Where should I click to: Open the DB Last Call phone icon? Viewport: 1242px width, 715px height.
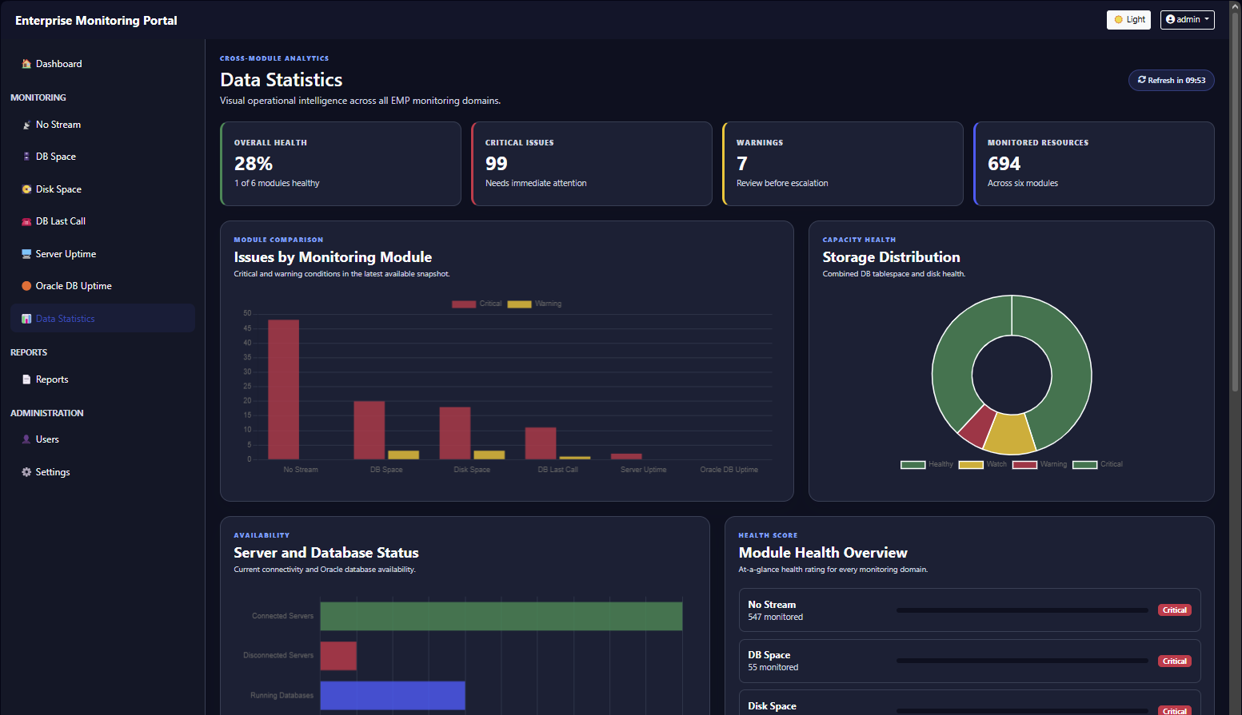pyautogui.click(x=26, y=221)
